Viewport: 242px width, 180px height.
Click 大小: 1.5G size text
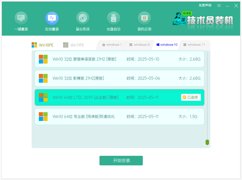click(188, 117)
